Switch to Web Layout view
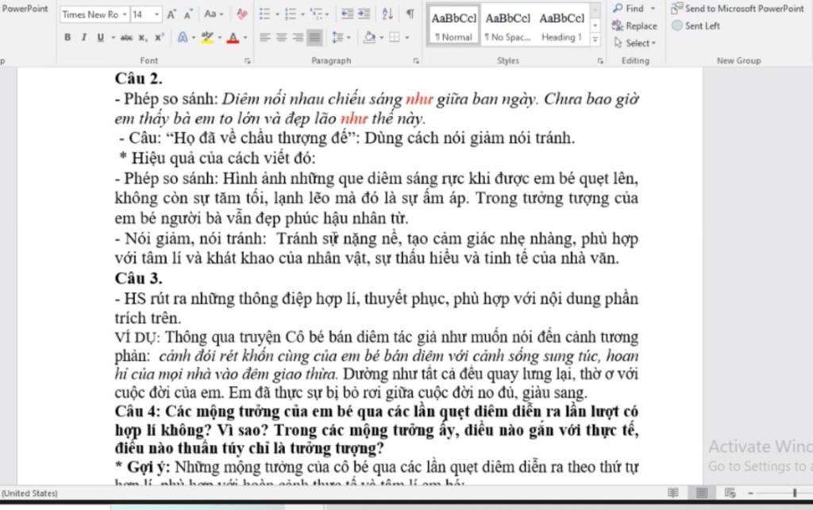 tap(730, 493)
